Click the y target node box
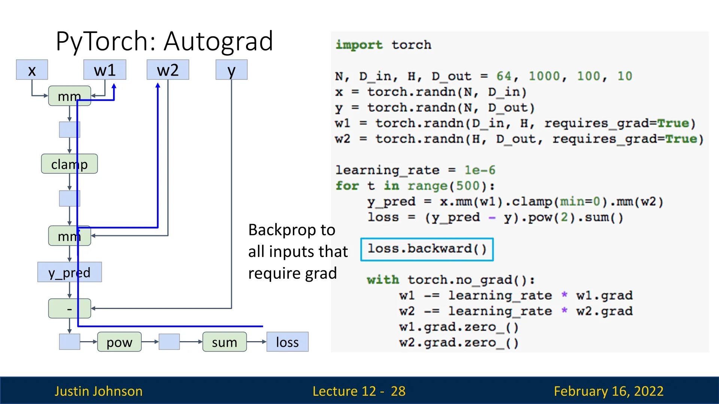719x404 pixels. (x=231, y=70)
